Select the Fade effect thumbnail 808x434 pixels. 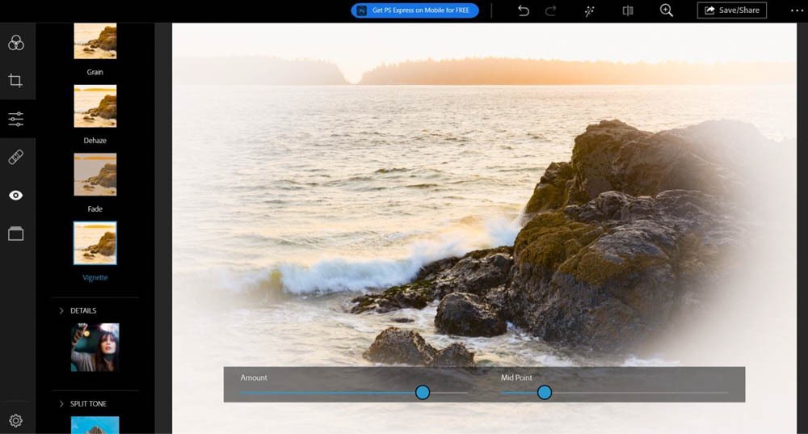click(95, 175)
